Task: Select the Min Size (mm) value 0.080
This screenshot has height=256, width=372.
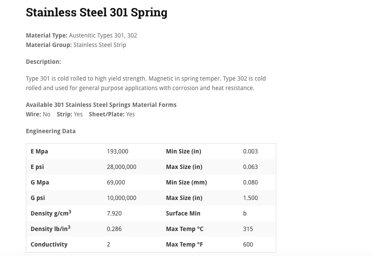Action: tap(250, 182)
